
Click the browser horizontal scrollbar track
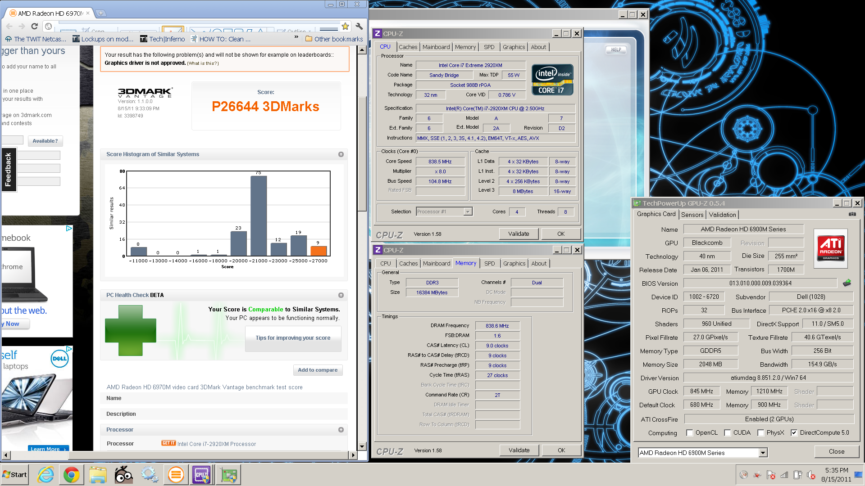pyautogui.click(x=180, y=455)
